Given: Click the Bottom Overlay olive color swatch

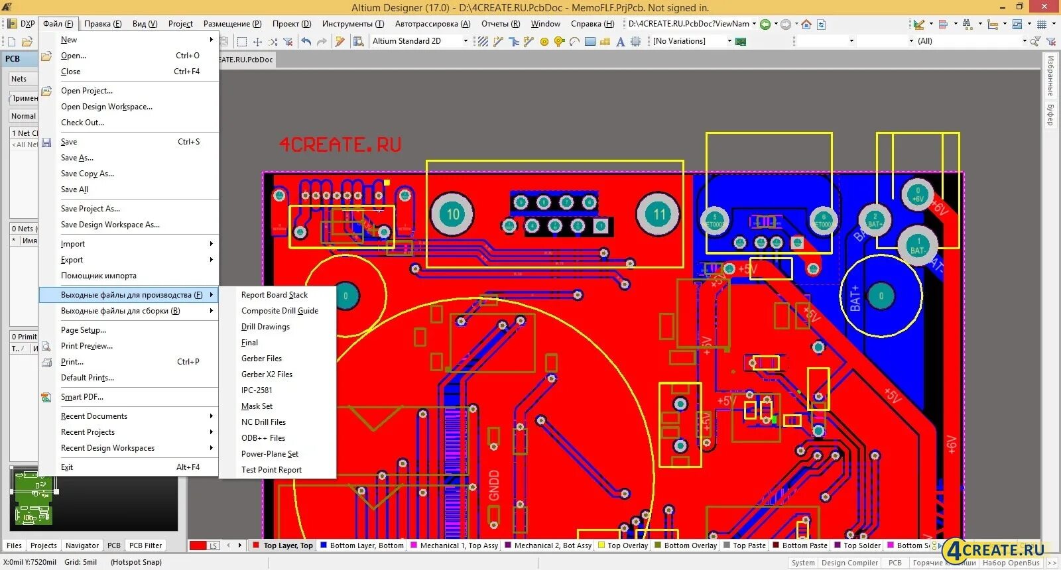Looking at the screenshot, I should point(658,545).
